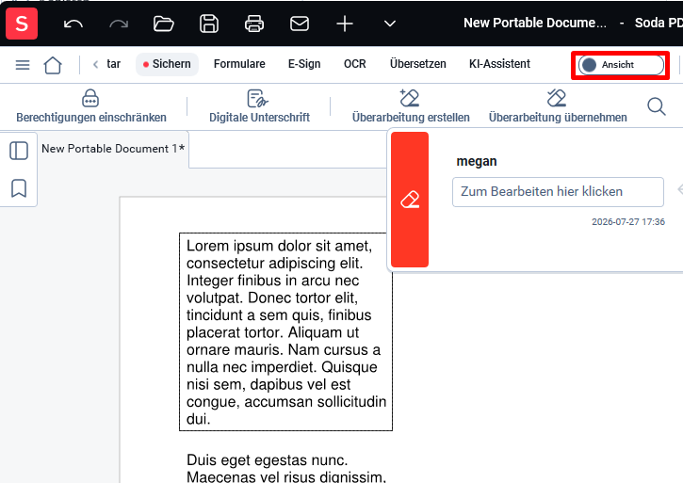Image resolution: width=683 pixels, height=483 pixels.
Task: Open the E-Sign tab
Action: point(304,64)
